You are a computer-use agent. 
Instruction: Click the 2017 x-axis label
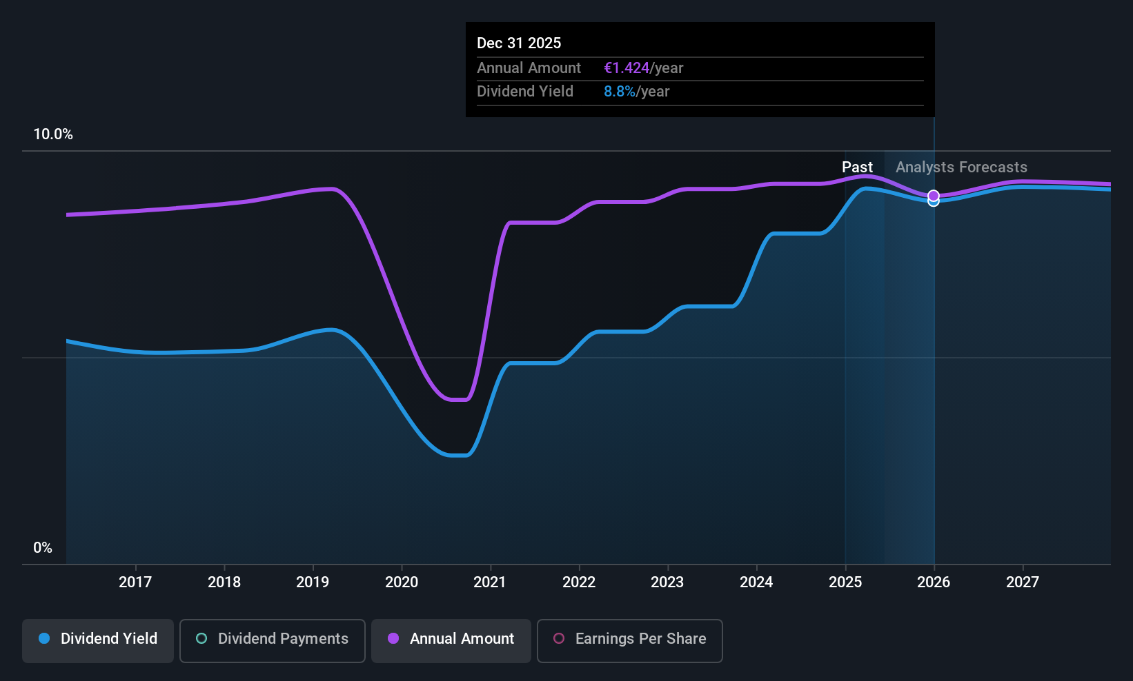[135, 582]
